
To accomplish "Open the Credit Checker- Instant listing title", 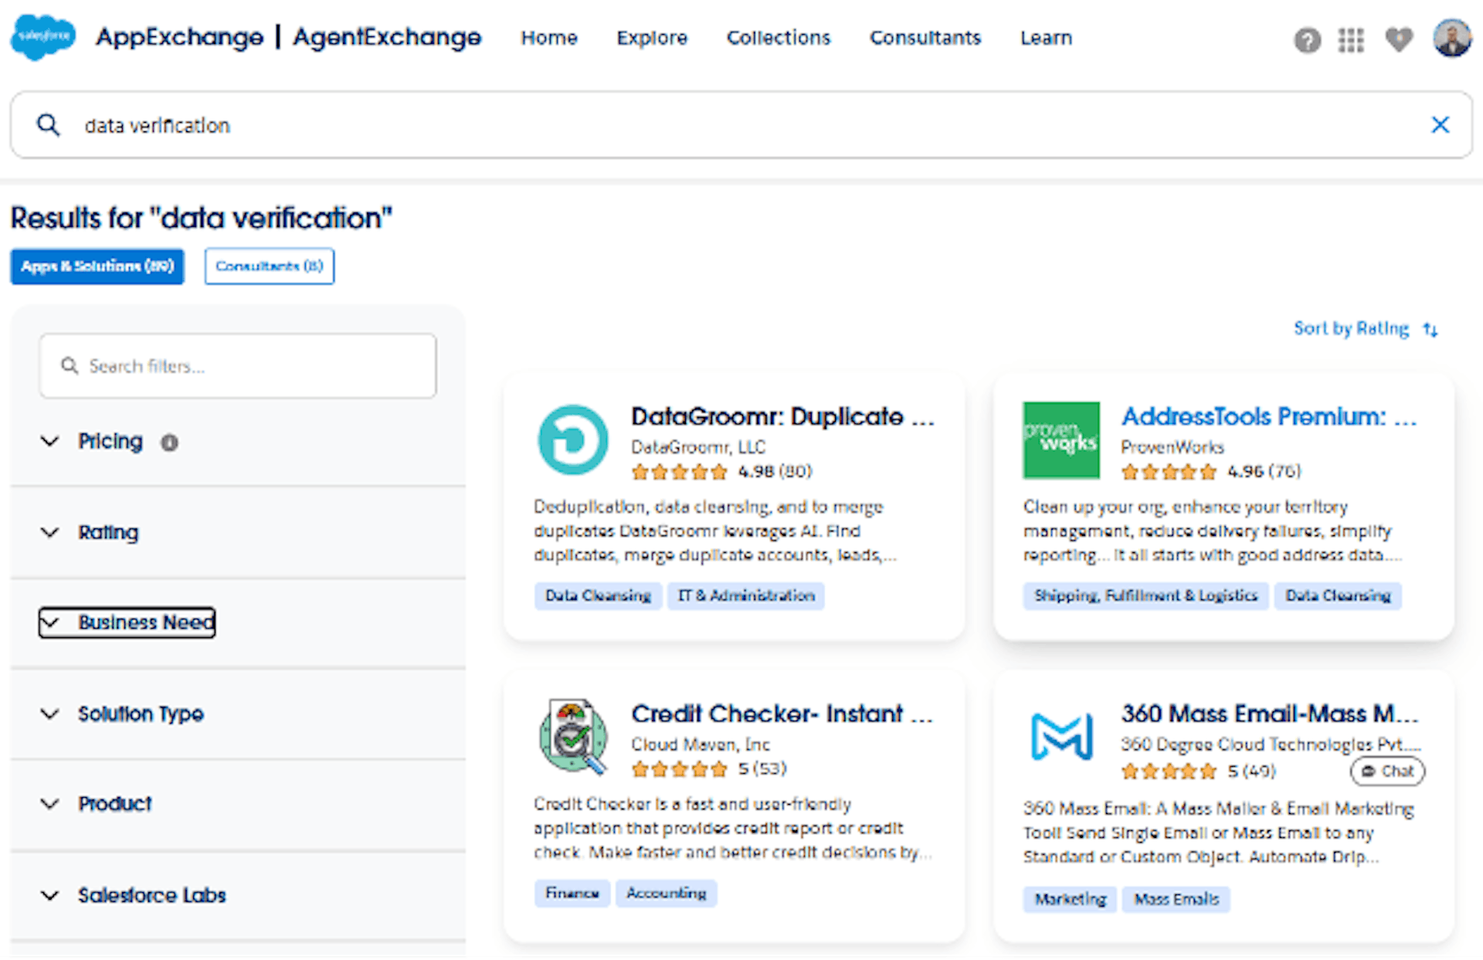I will coord(782,714).
